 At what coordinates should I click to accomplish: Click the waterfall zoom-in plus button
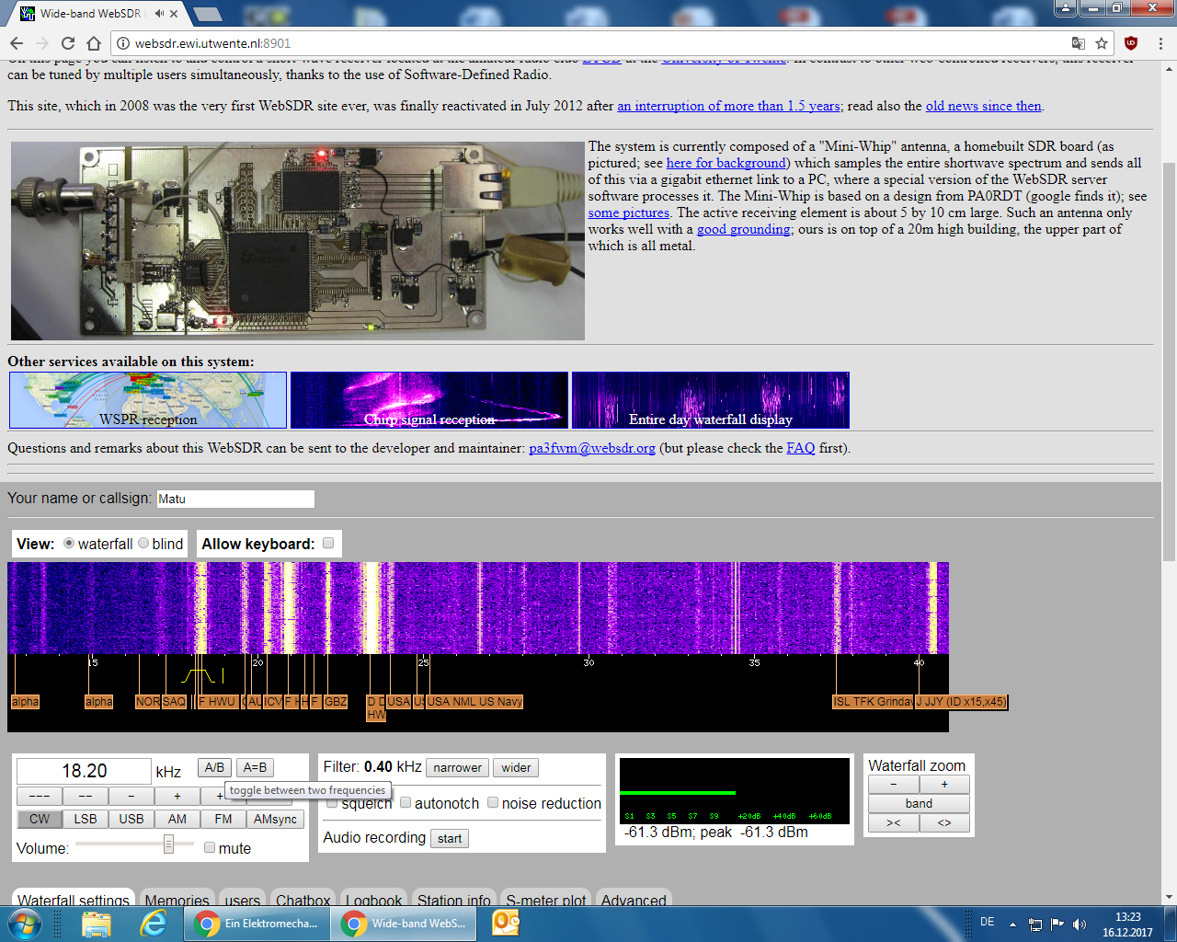(x=944, y=785)
